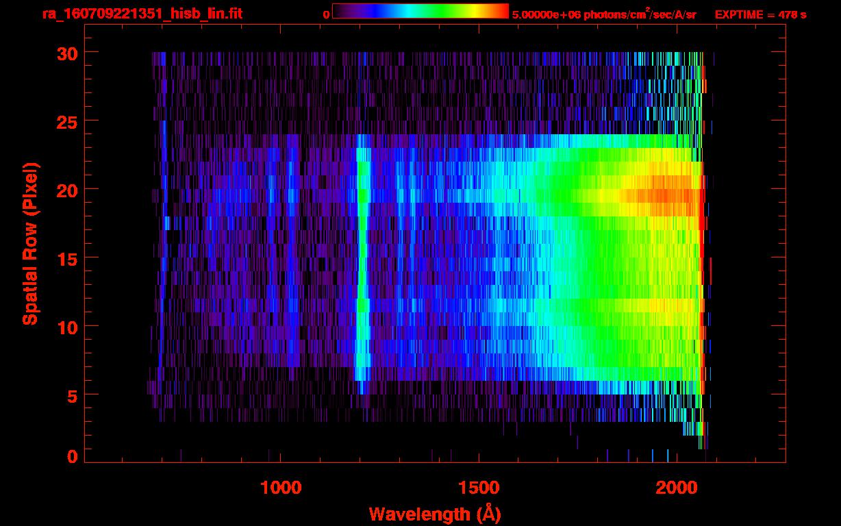
Task: Click the blue section of the color bar
Action: tap(373, 12)
